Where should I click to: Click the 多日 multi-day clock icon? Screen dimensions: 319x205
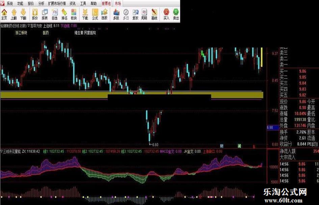pyautogui.click(x=126, y=14)
